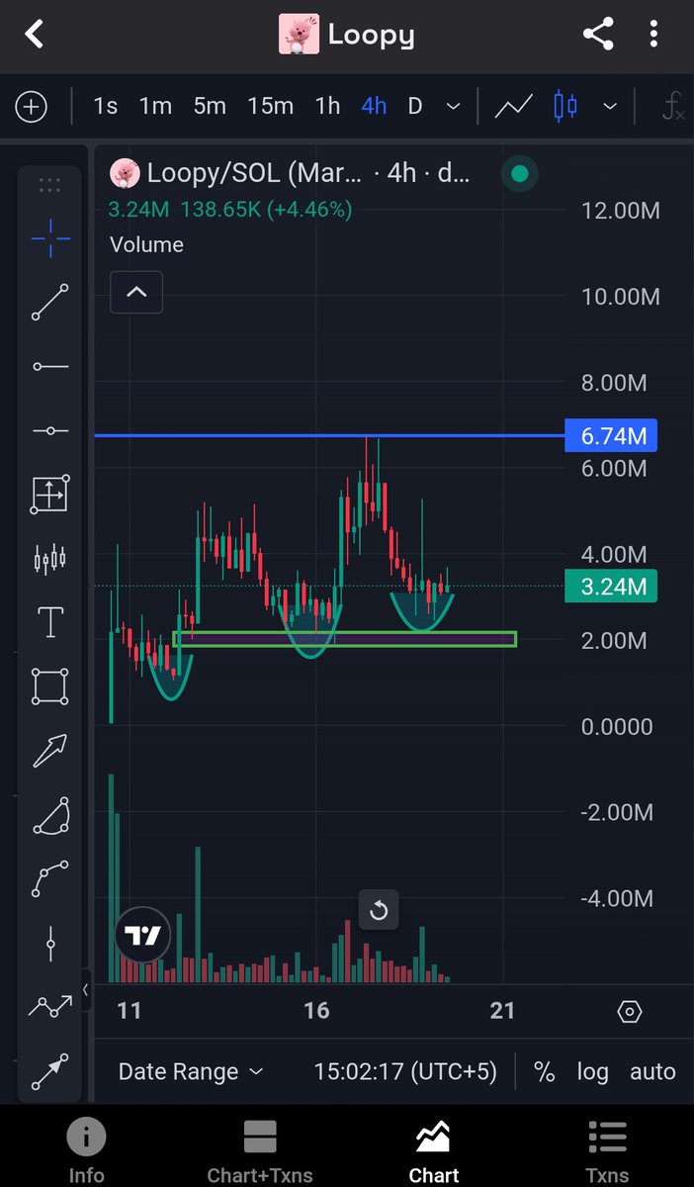Select the arrow drawing tool
694x1187 pixels.
[49, 750]
